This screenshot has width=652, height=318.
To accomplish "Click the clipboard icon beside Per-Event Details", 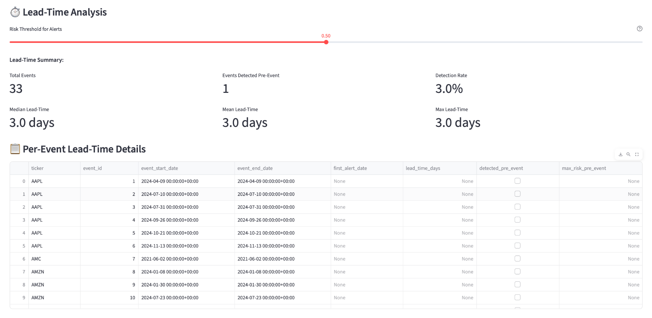I will pos(15,149).
